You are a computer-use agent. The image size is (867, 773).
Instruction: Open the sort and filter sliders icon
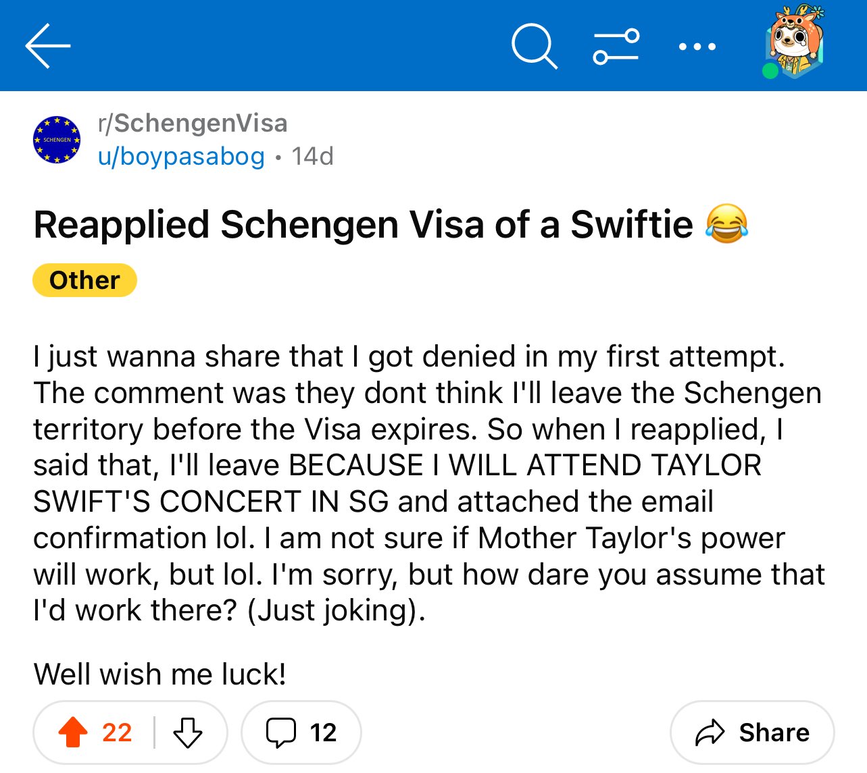click(616, 47)
